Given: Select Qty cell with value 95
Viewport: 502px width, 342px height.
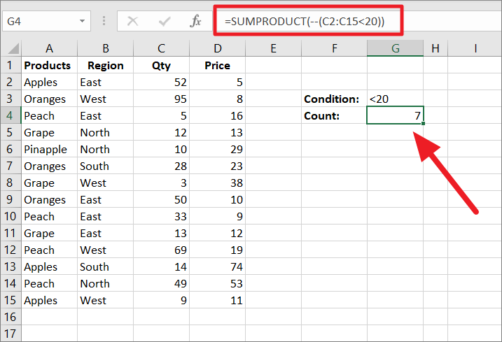Looking at the screenshot, I should pyautogui.click(x=161, y=99).
